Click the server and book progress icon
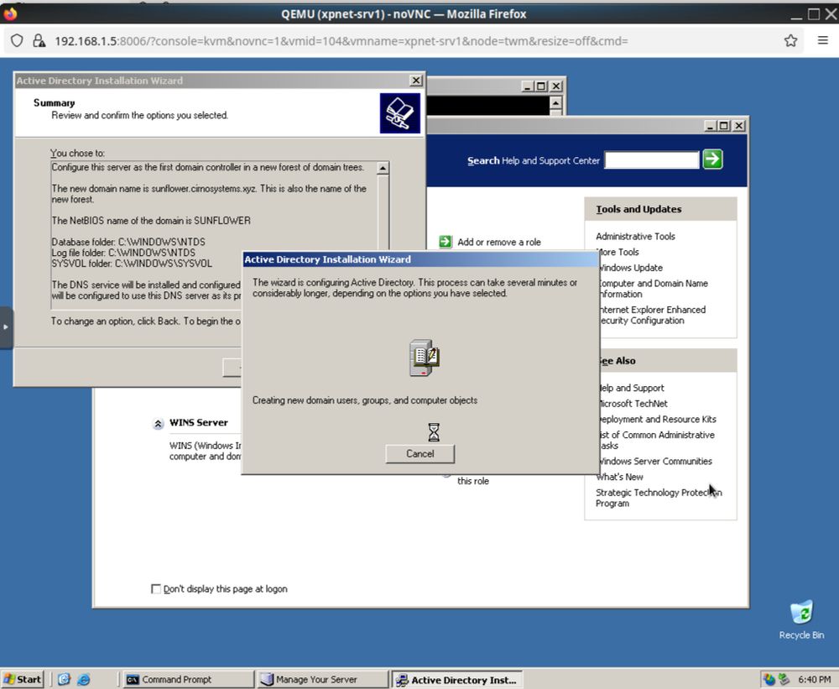Viewport: 839px width, 689px height. coord(425,357)
